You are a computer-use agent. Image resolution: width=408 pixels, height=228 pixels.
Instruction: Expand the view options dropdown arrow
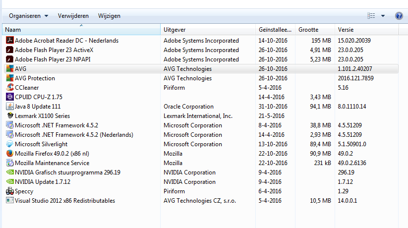click(383, 16)
